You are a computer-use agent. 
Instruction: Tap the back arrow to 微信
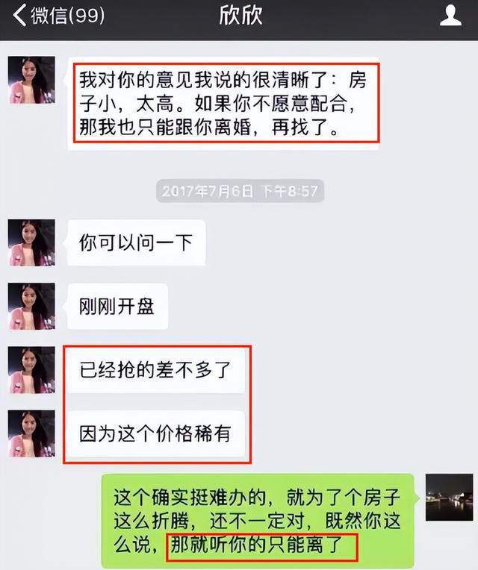[19, 15]
